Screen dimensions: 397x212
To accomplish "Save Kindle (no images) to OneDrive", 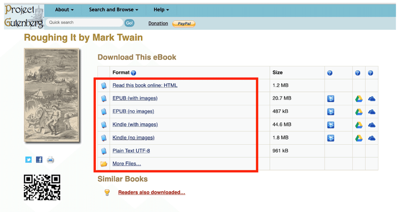I will coord(372,138).
